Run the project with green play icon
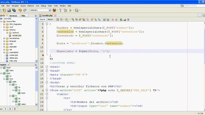 tap(70, 10)
